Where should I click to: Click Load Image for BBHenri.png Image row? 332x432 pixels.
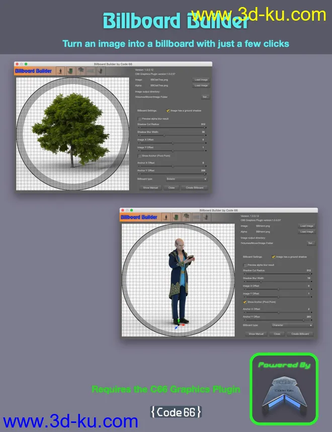pos(307,226)
